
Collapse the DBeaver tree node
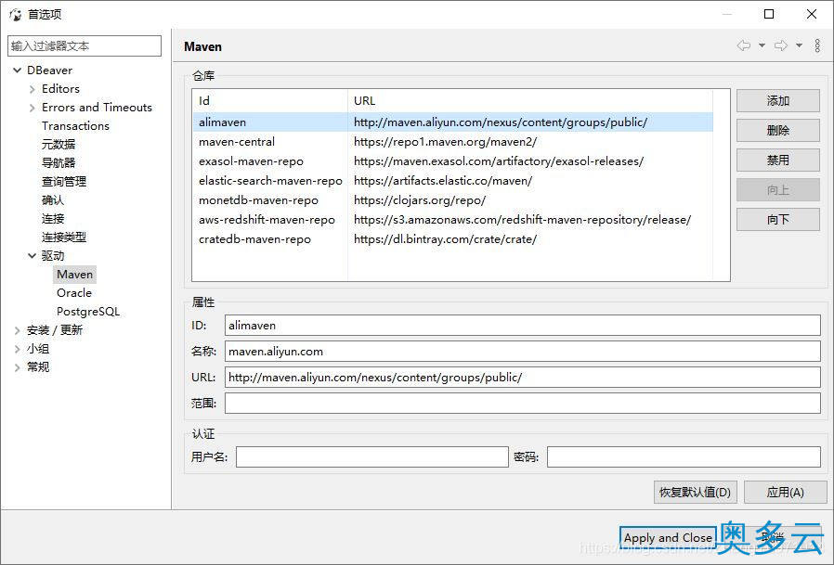coord(17,71)
